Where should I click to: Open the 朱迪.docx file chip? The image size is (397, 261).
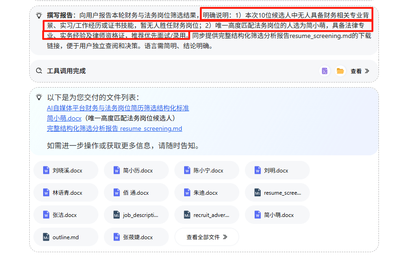click(206, 193)
